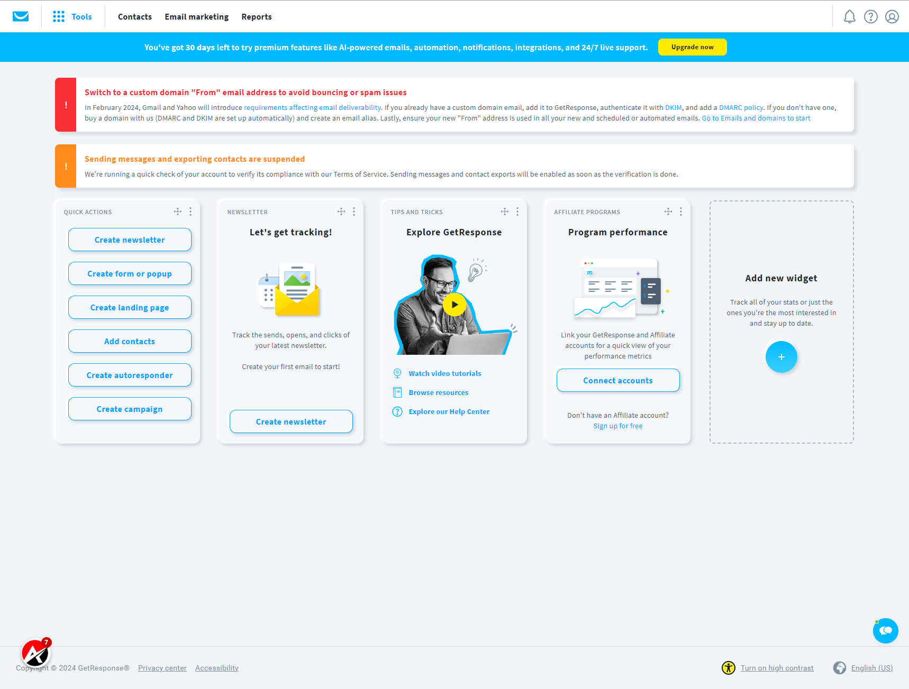Turn on high contrast mode

777,668
